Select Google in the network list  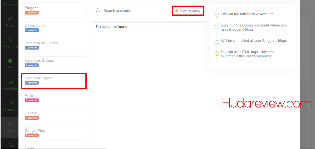click(53, 116)
